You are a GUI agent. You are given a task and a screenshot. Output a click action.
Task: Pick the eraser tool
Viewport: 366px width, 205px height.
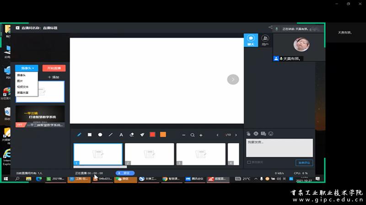coord(132,135)
